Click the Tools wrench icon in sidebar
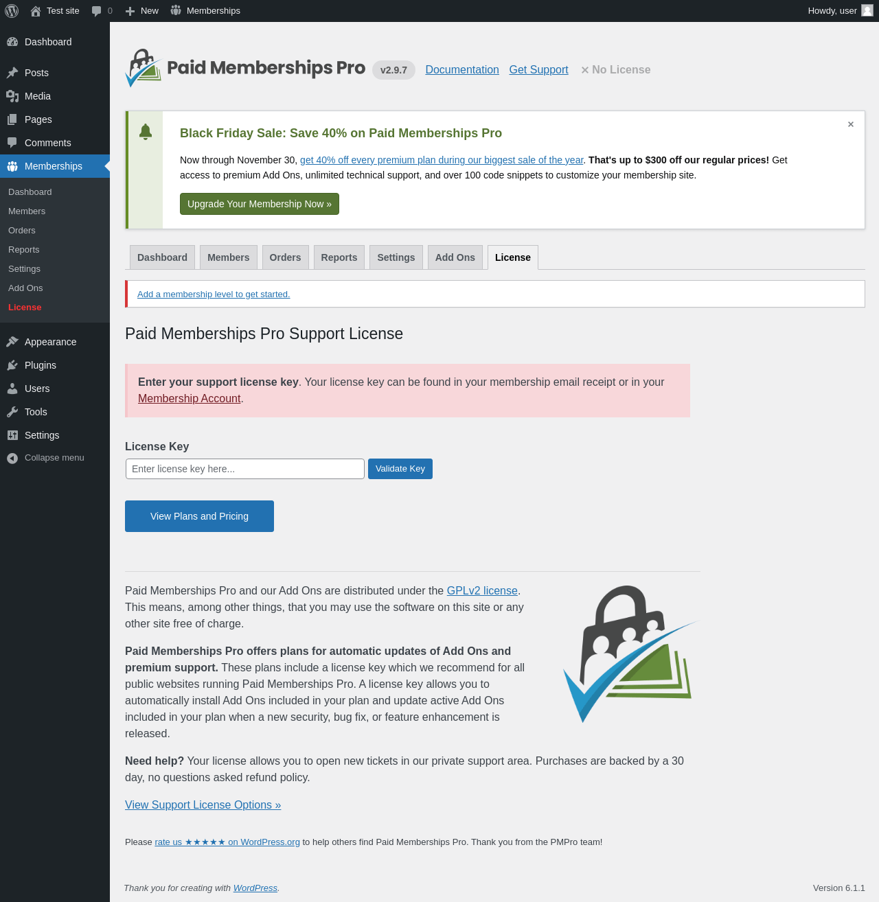879x902 pixels. [12, 412]
